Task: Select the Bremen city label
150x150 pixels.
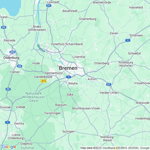Action: click(x=68, y=68)
